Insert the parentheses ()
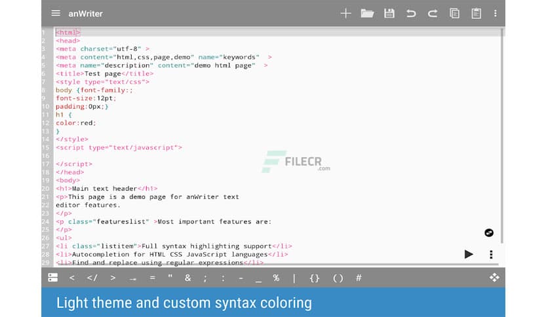 pos(338,278)
